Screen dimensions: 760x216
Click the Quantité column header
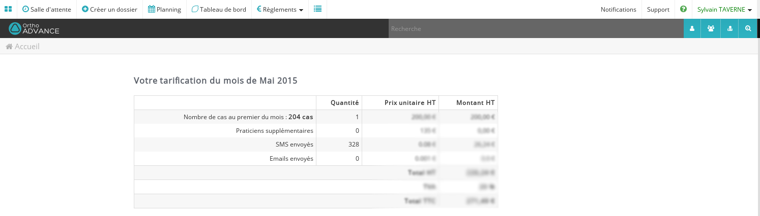tap(344, 102)
